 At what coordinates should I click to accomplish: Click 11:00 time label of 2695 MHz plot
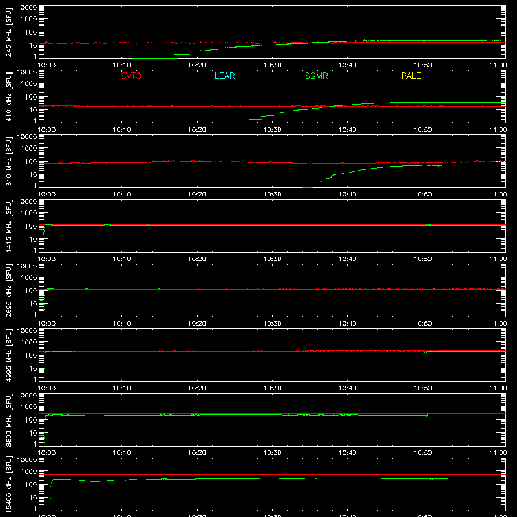tap(498, 324)
